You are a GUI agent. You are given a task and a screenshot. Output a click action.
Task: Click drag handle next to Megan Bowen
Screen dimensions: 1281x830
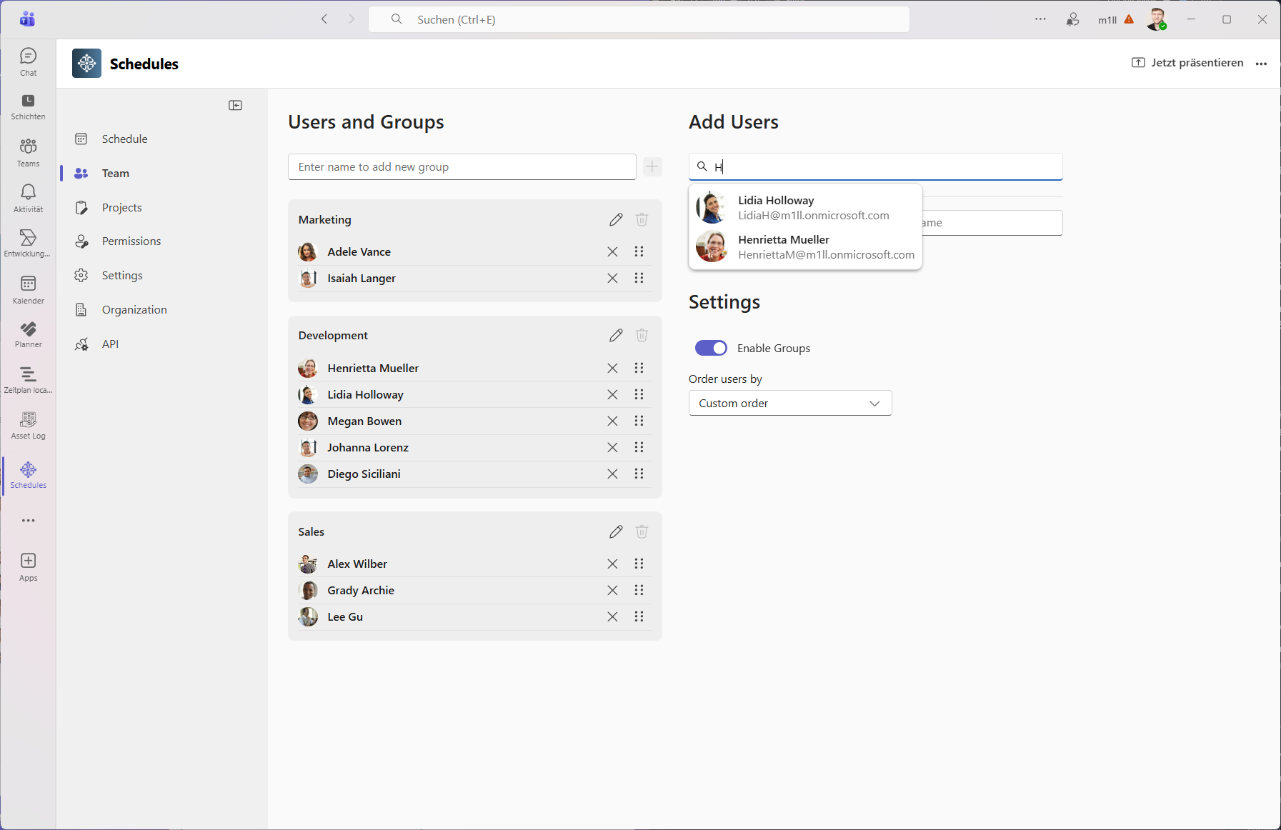tap(639, 421)
